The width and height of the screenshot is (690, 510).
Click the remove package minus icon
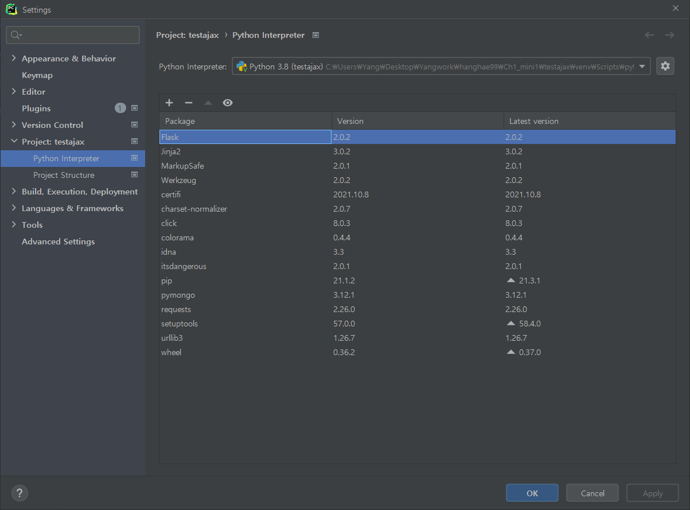pos(189,103)
